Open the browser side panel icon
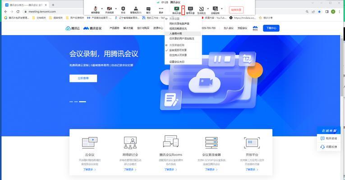This screenshot has width=345, height=180. (x=327, y=12)
